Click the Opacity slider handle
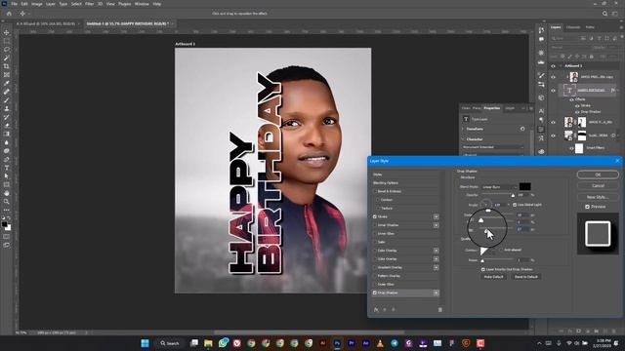This screenshot has height=351, width=625. (513, 195)
